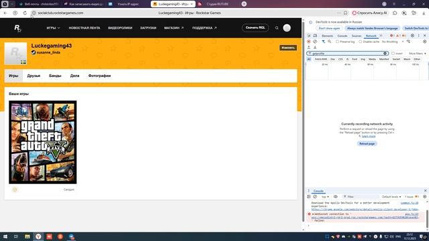Switch to the Дела profile tab
The image size is (429, 241).
pos(74,76)
